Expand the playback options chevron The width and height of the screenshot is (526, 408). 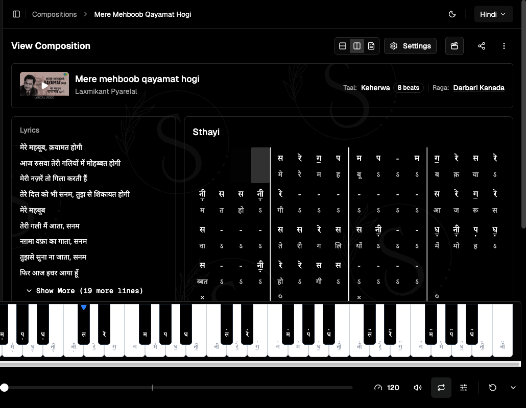click(514, 388)
